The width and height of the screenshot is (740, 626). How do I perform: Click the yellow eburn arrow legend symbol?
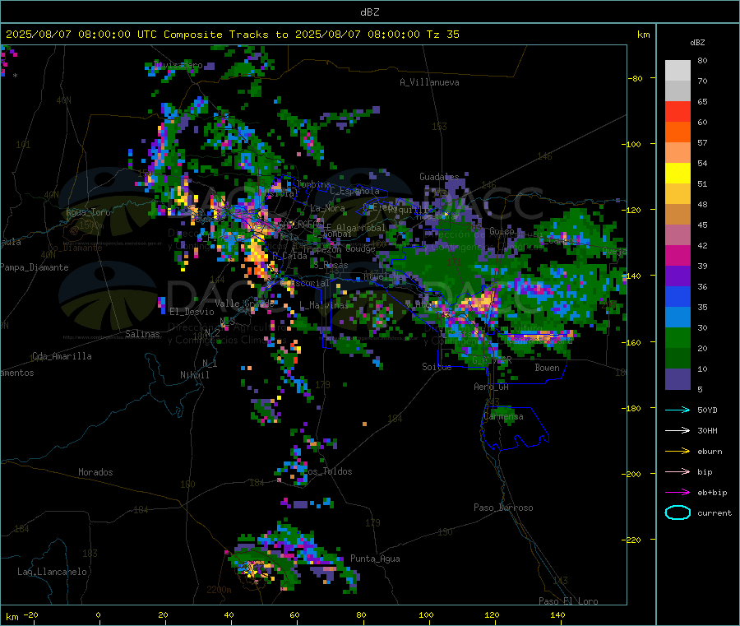(x=678, y=452)
